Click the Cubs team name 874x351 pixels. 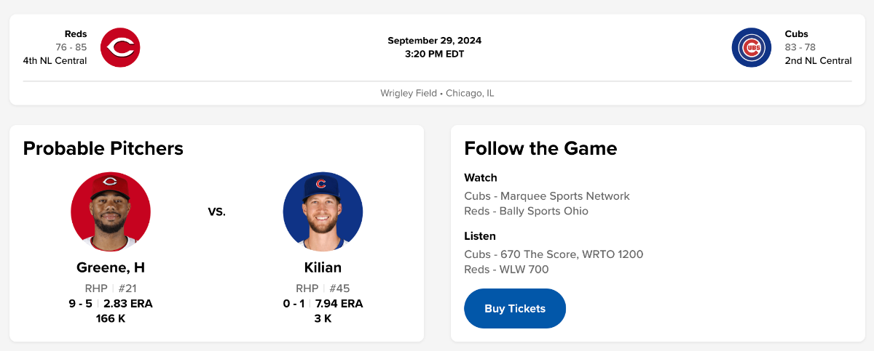point(796,34)
